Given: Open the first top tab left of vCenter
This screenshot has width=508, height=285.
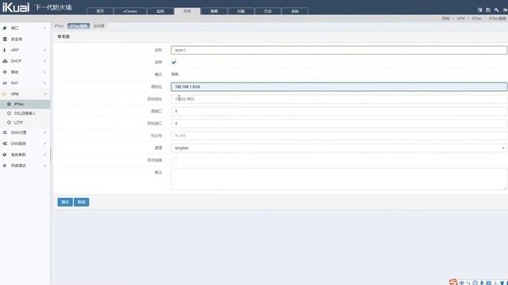Looking at the screenshot, I should pyautogui.click(x=100, y=11).
